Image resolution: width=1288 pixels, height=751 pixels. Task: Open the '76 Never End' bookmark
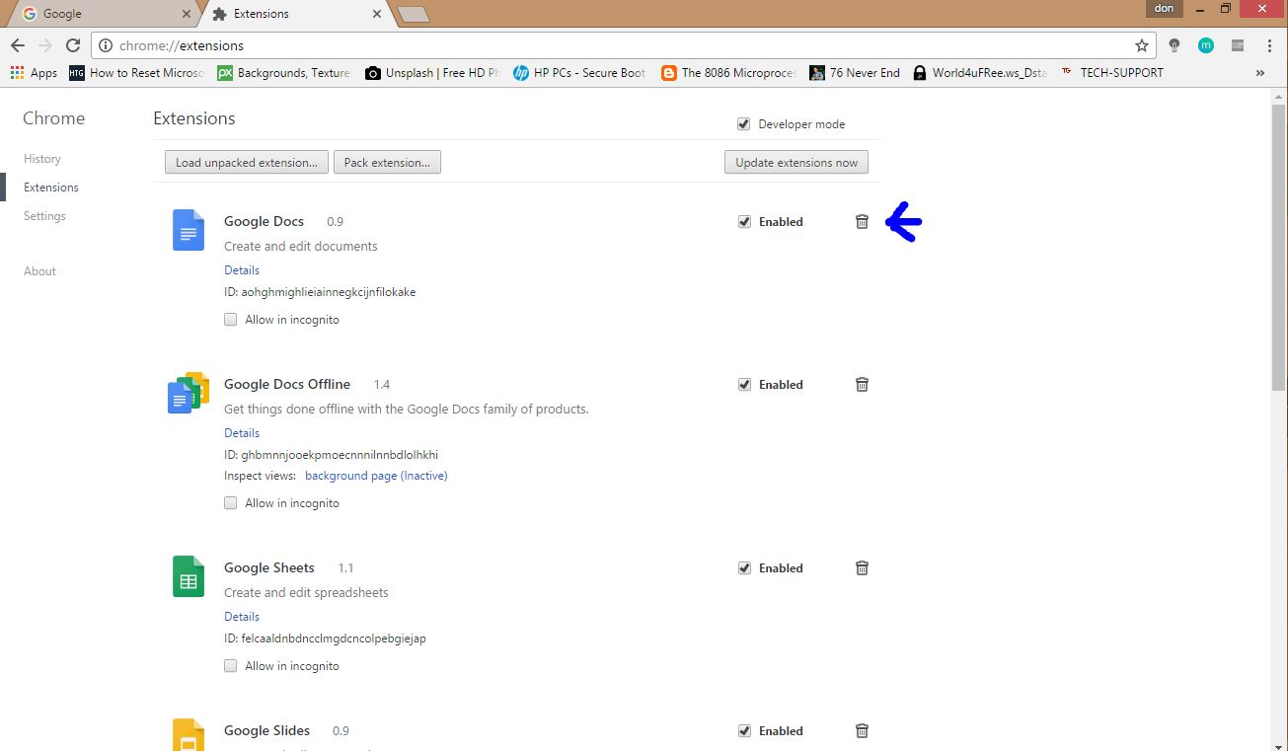click(x=855, y=73)
